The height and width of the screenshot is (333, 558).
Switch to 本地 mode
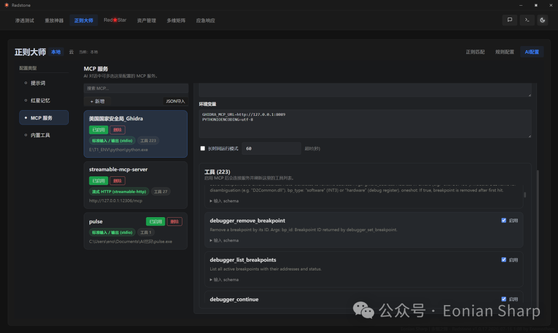click(x=56, y=52)
